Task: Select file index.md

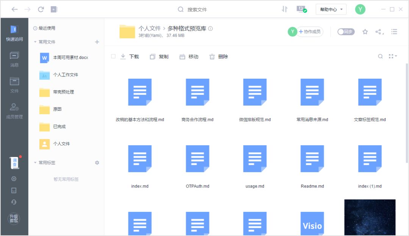Action: click(x=140, y=167)
